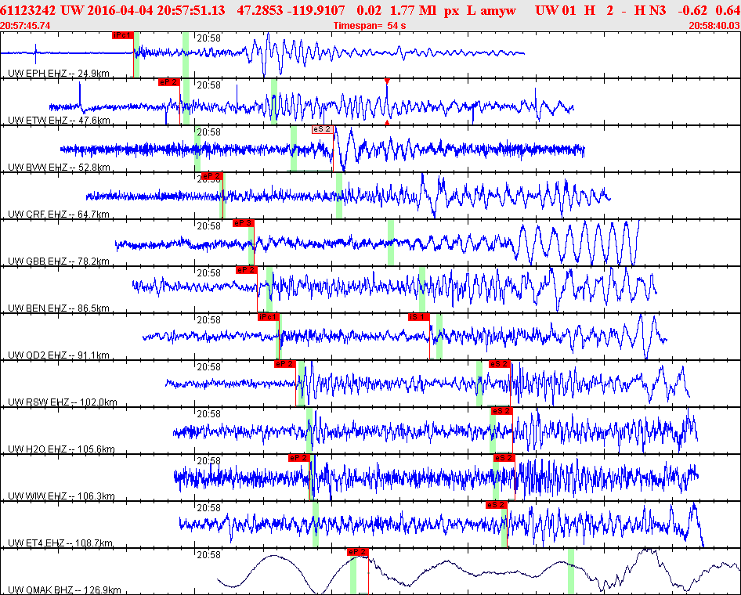The width and height of the screenshot is (741, 595).
Task: Select the iS 1 pick on QD2 trace
Action: [x=419, y=317]
